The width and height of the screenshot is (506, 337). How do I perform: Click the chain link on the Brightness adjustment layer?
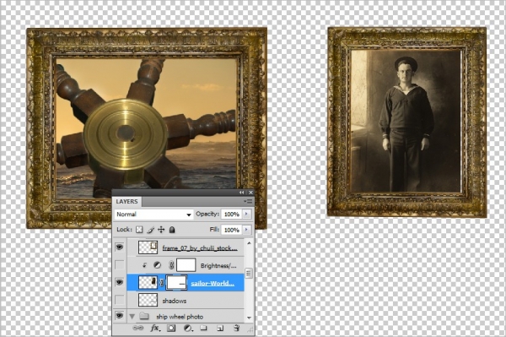point(171,265)
